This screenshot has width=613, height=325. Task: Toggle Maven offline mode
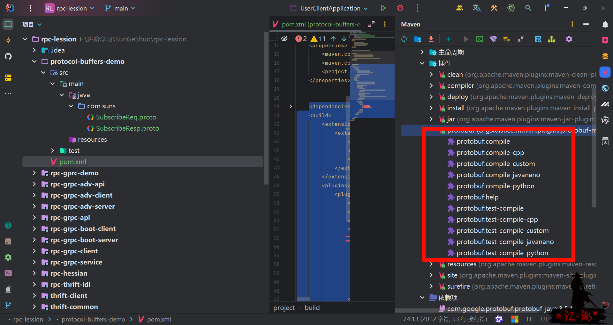point(493,39)
